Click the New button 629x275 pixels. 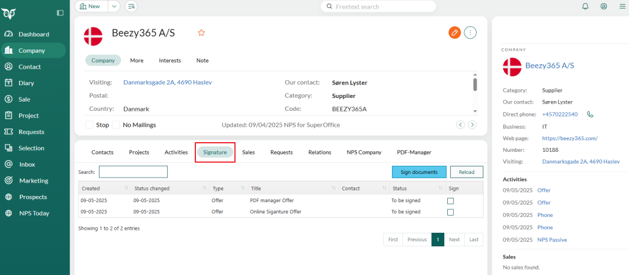pyautogui.click(x=91, y=6)
